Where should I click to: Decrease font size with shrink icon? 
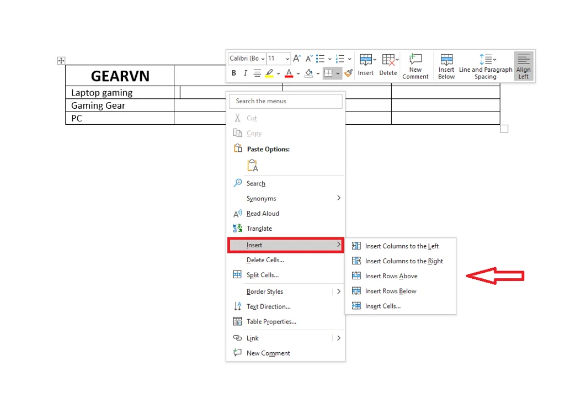point(309,59)
